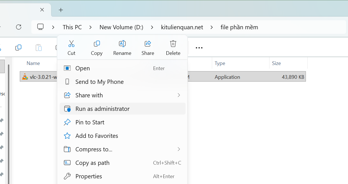Open the See more ellipsis menu
The width and height of the screenshot is (348, 184).
click(199, 48)
